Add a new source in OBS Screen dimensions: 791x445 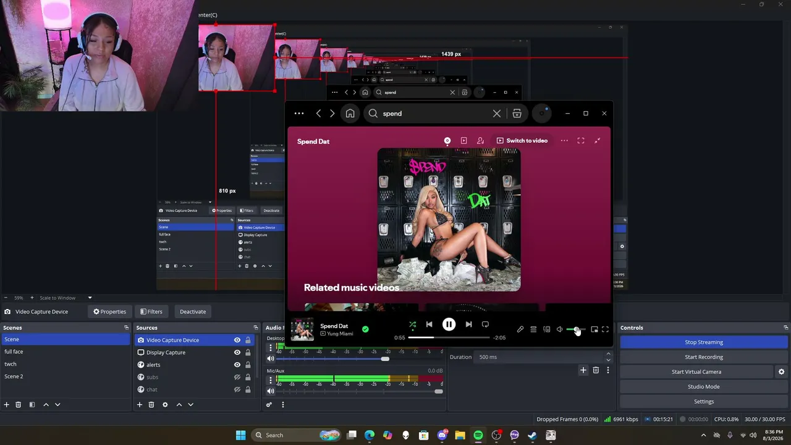pos(140,405)
